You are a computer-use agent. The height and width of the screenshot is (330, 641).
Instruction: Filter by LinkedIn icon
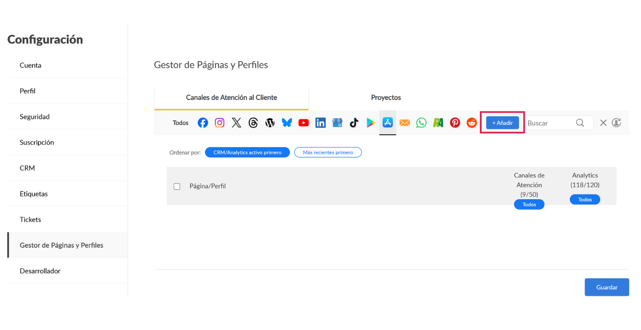pos(320,123)
